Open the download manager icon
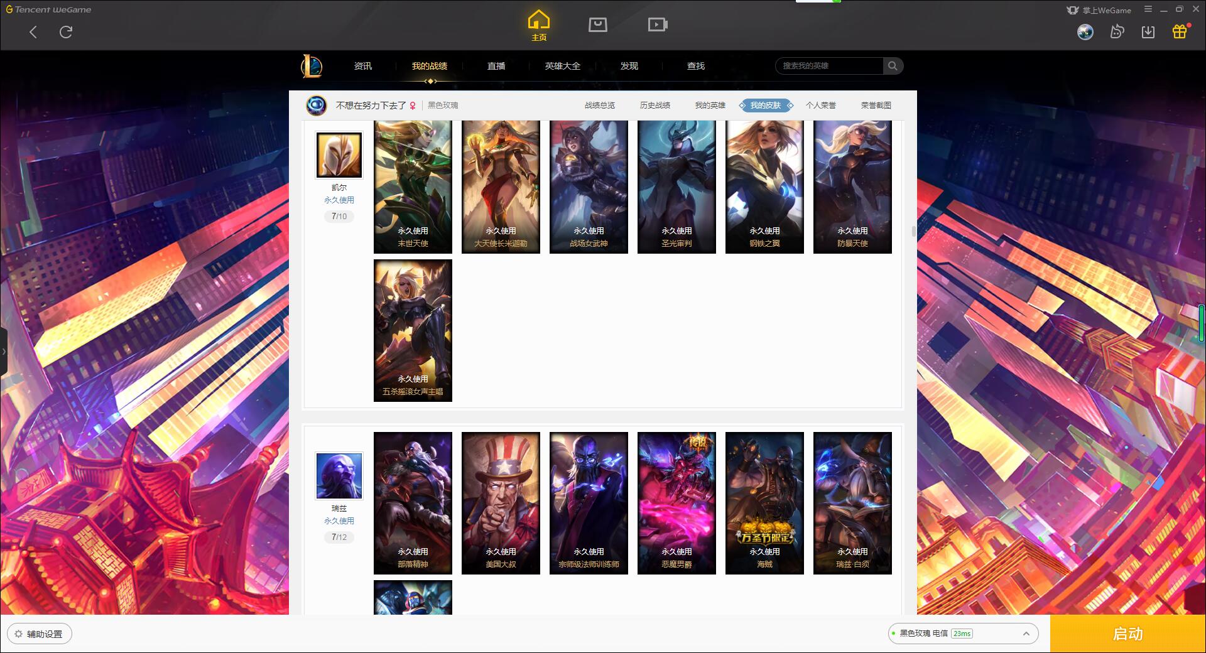The image size is (1206, 653). pos(1148,32)
